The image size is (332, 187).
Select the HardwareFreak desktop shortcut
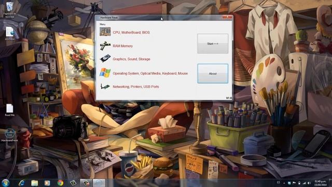(x=9, y=135)
